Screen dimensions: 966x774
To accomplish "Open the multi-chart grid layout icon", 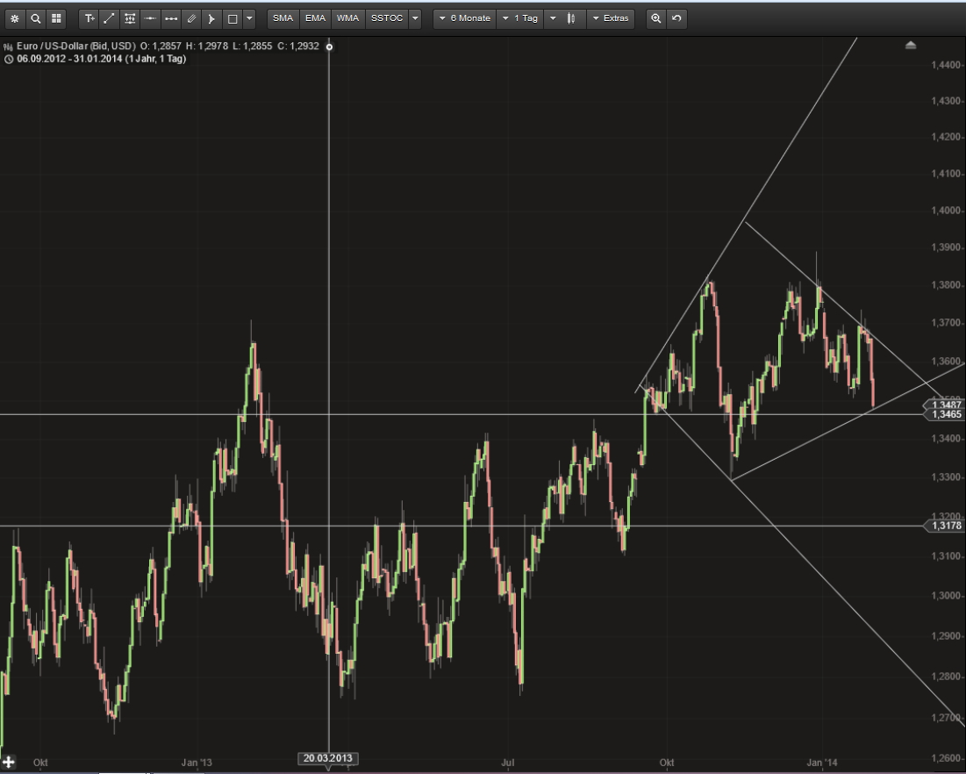I will point(56,18).
